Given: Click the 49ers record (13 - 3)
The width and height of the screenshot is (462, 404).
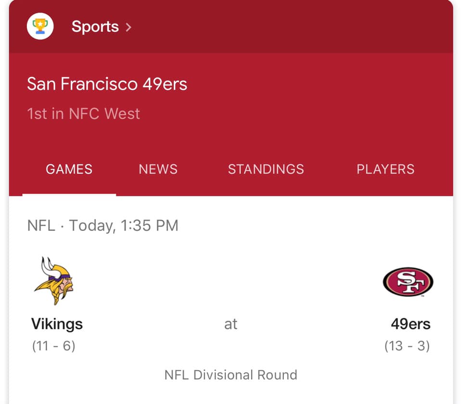Looking at the screenshot, I should click(x=407, y=346).
